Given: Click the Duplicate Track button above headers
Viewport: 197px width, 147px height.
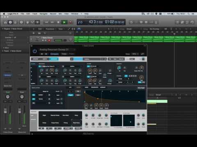Looking at the screenshot, I should (39, 33).
